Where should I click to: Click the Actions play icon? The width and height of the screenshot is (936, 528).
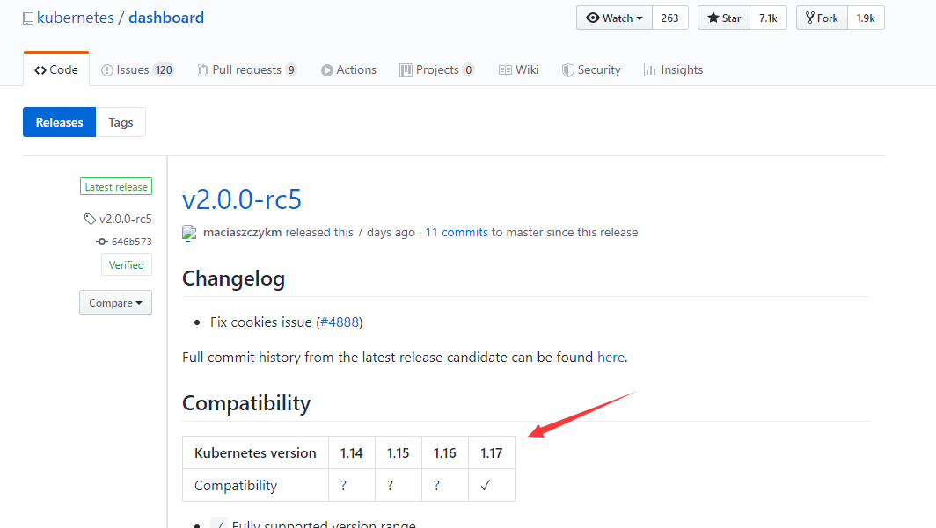pyautogui.click(x=326, y=70)
